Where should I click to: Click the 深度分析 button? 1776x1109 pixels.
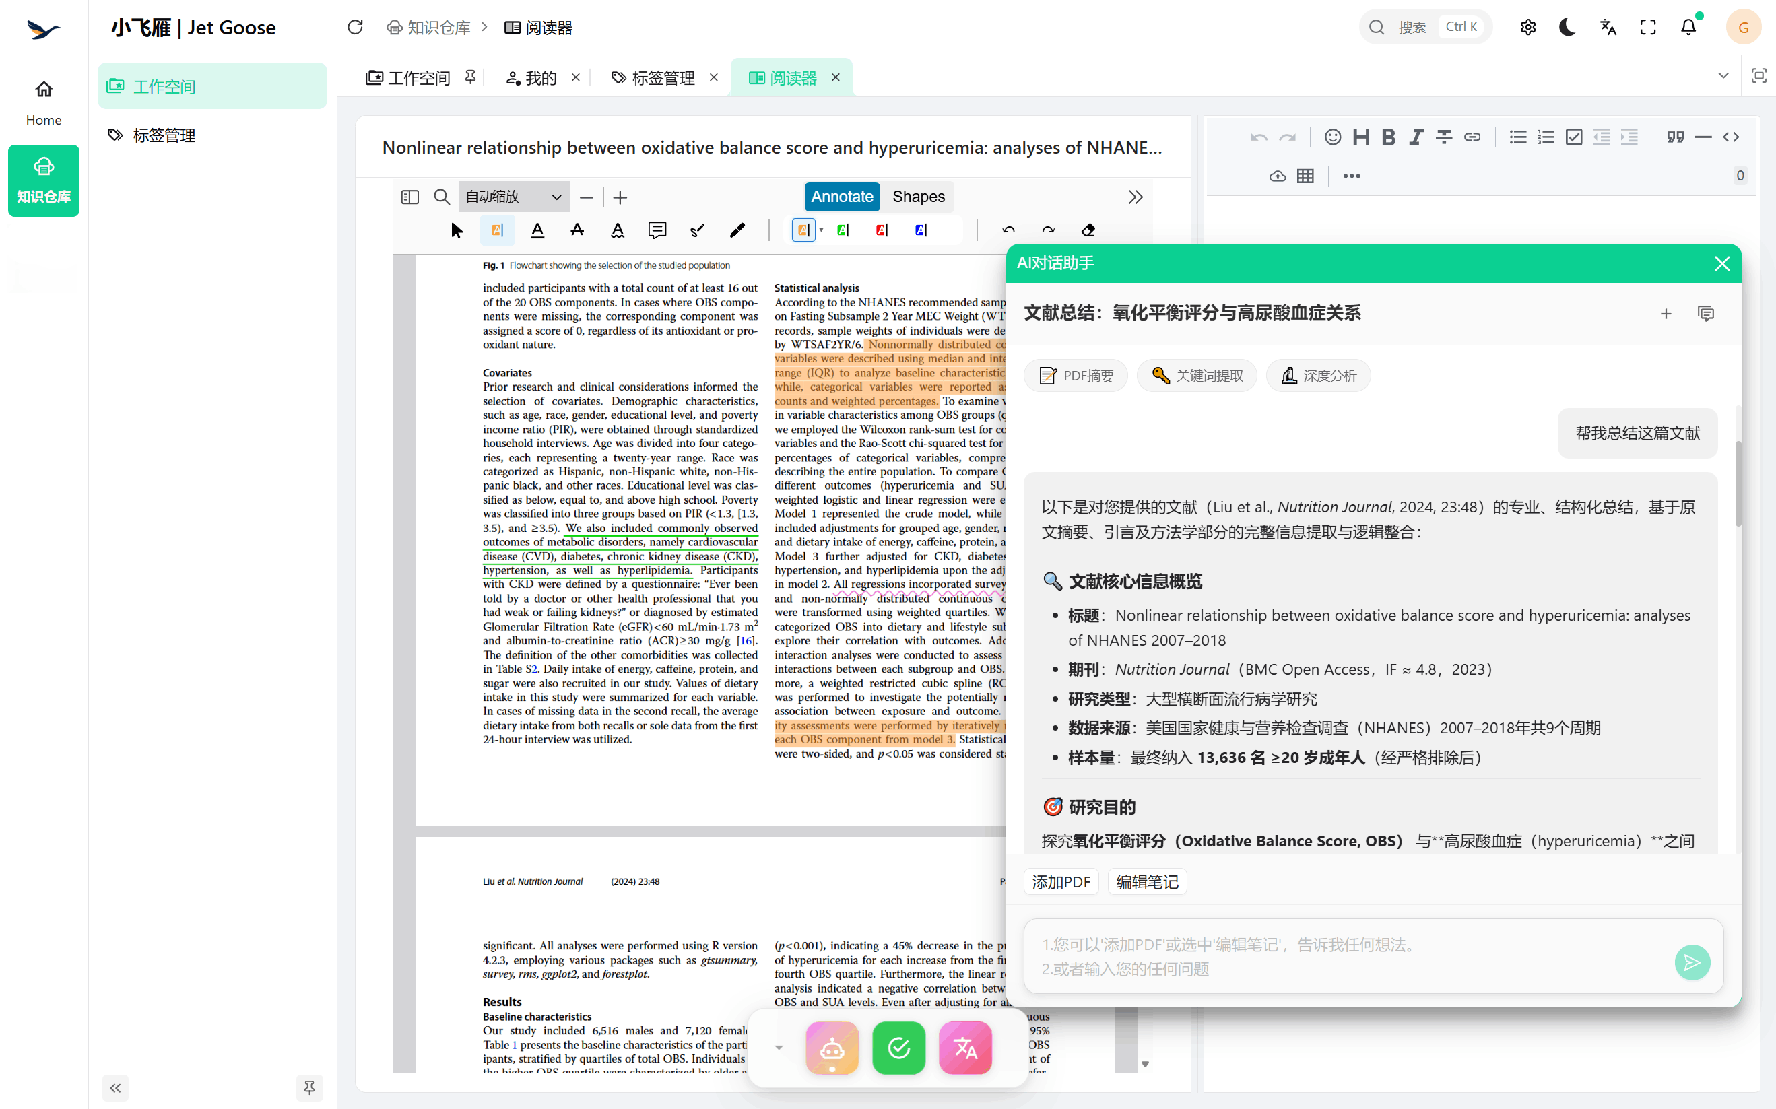coord(1318,376)
